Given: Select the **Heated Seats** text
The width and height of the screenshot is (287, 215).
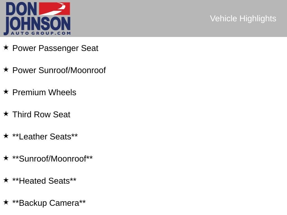Looking at the screenshot, I should point(44,181).
